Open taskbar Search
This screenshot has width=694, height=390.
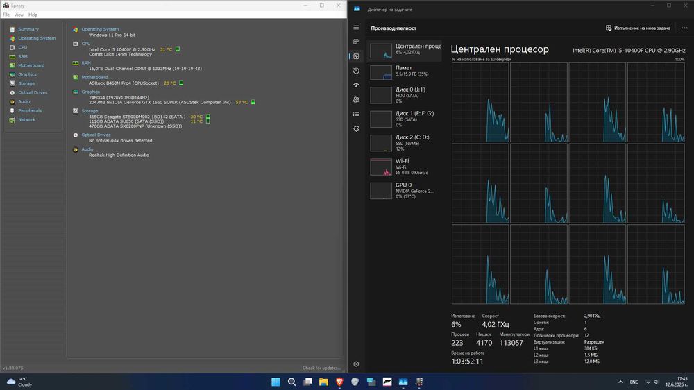click(291, 382)
